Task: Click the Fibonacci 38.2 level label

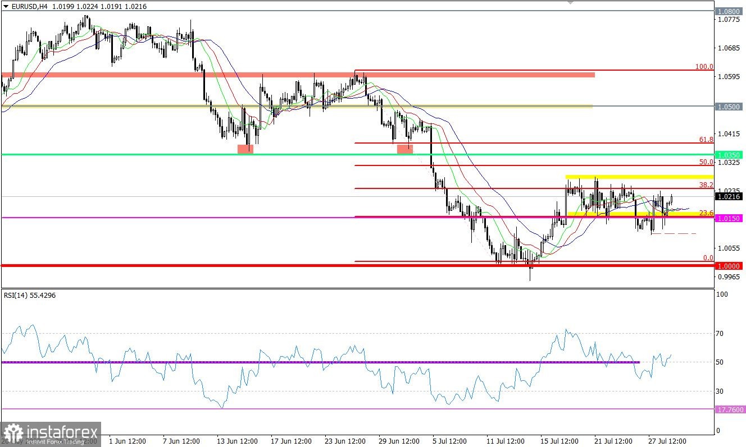Action: (706, 185)
